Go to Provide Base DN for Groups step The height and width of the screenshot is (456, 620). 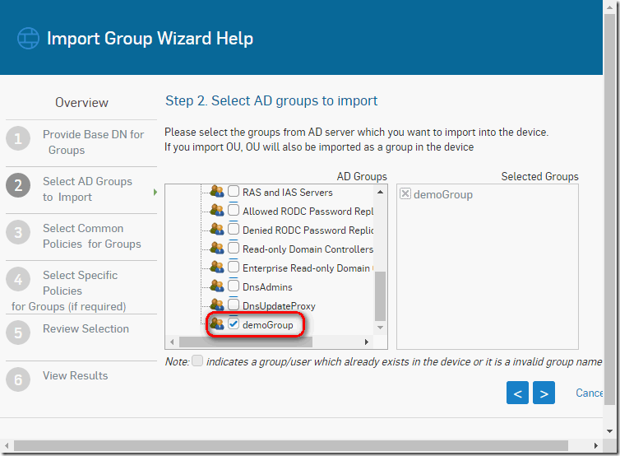(93, 142)
